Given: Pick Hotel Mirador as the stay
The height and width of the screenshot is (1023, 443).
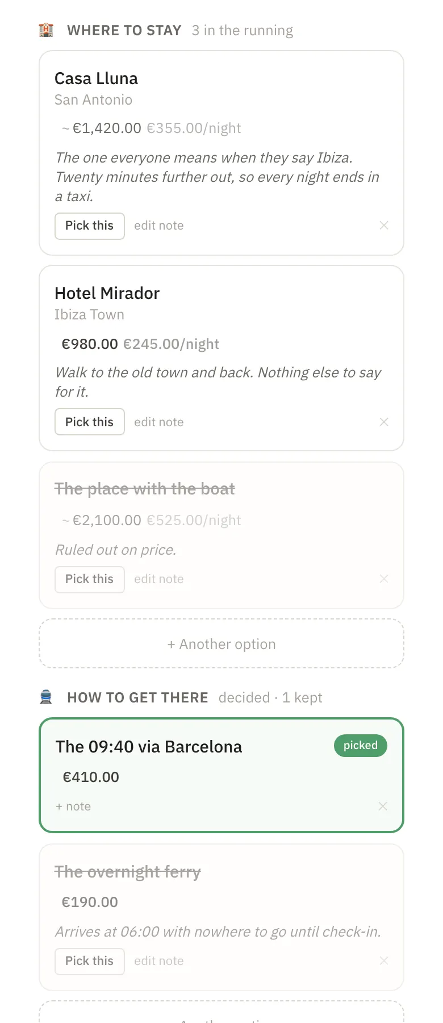Looking at the screenshot, I should tap(90, 422).
